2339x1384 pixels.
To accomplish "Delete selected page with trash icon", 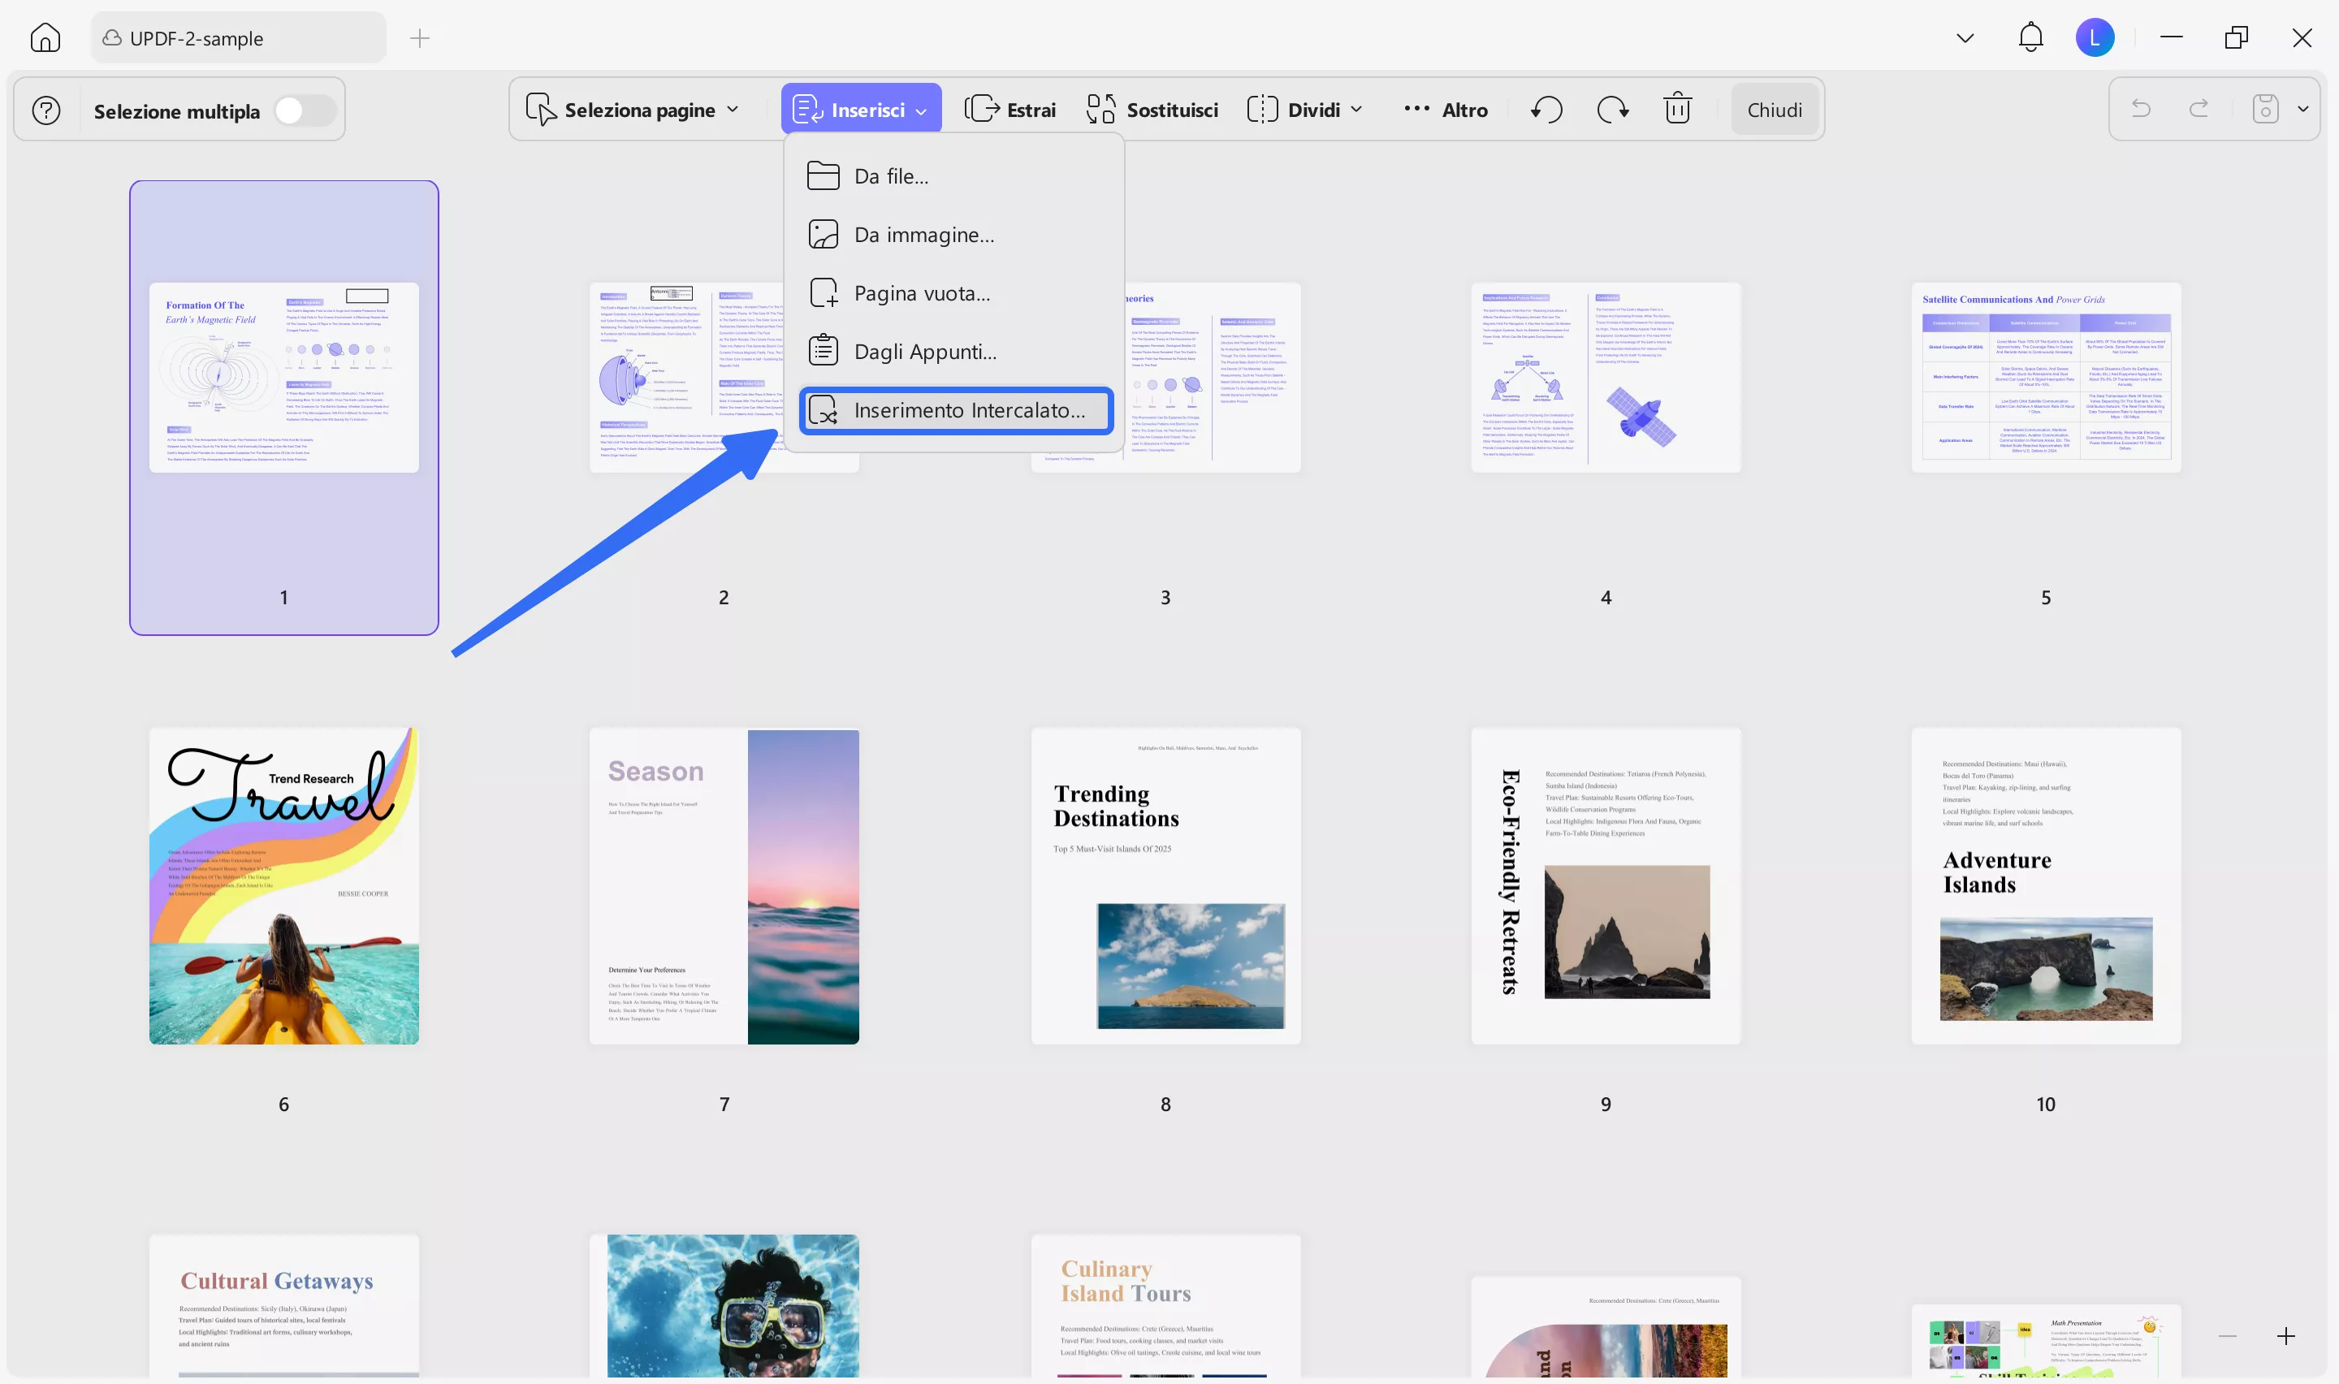I will pos(1677,110).
